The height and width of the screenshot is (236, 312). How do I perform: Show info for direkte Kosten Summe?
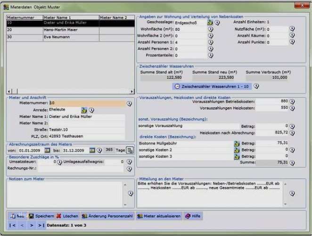tap(292, 163)
